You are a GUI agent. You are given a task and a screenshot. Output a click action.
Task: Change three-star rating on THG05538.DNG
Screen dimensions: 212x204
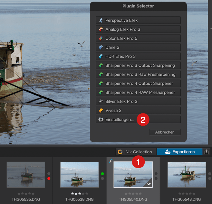[80, 194]
